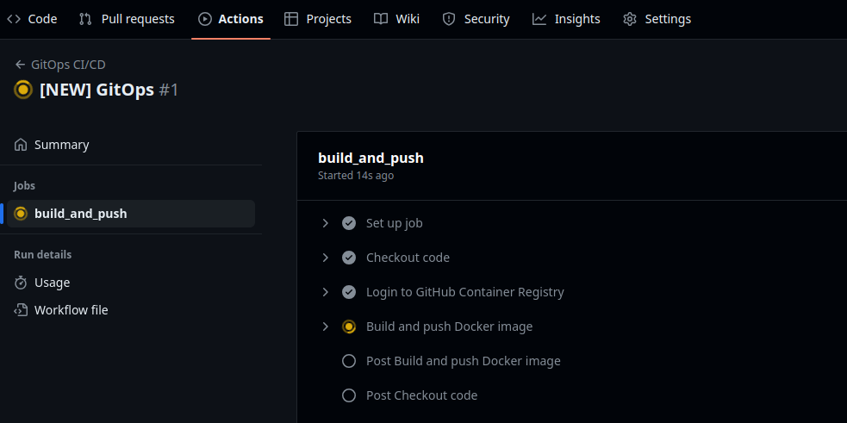Screen dimensions: 847x423
Task: Expand Login to GitHub Container Registry step
Action: click(325, 292)
